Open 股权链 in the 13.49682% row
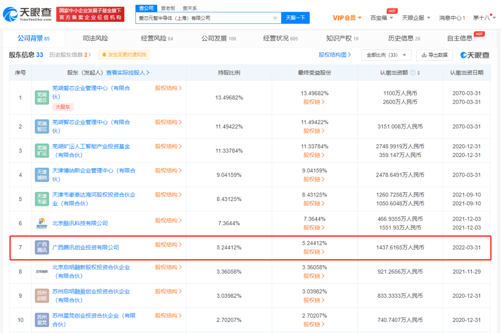The image size is (501, 333). (314, 102)
